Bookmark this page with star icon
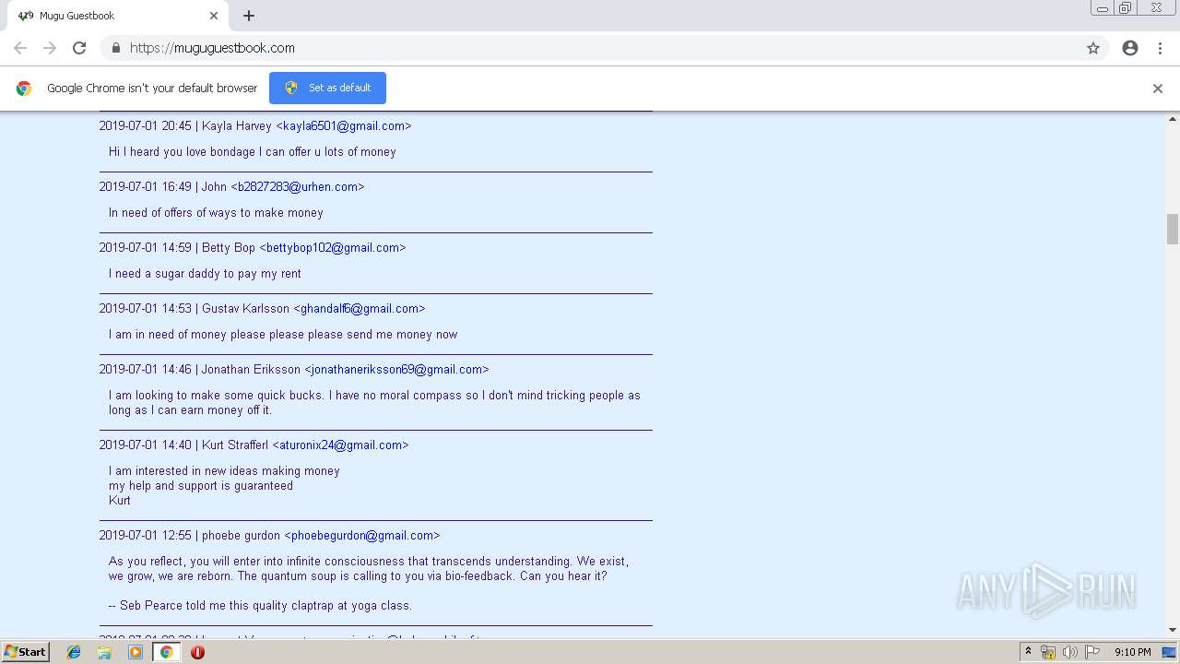Screen dimensions: 1180x664 (1093, 48)
